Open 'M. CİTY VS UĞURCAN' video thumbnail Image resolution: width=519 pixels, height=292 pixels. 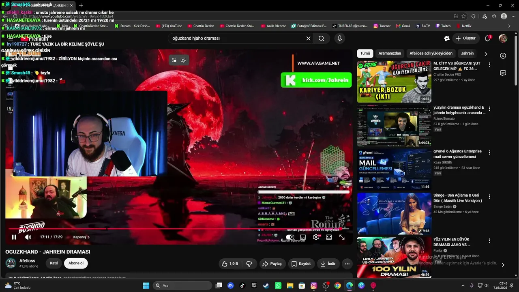[394, 82]
